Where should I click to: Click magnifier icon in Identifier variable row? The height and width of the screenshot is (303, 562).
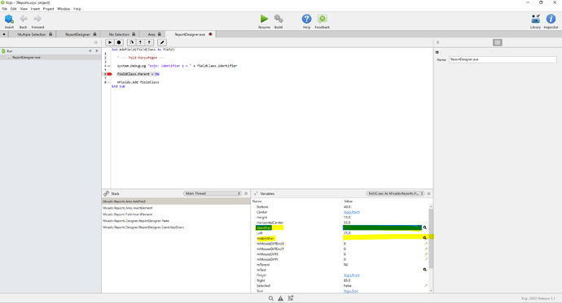[424, 227]
